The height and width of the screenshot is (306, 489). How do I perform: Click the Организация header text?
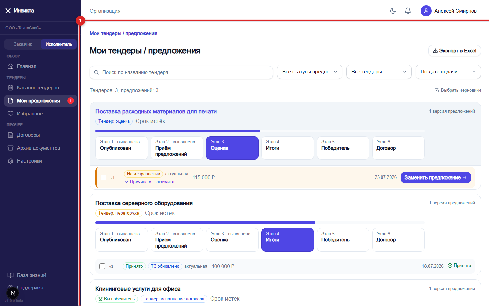coord(105,11)
